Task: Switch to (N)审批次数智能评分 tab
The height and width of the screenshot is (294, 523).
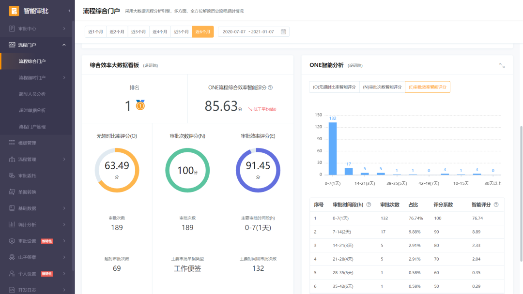Action: click(x=382, y=87)
